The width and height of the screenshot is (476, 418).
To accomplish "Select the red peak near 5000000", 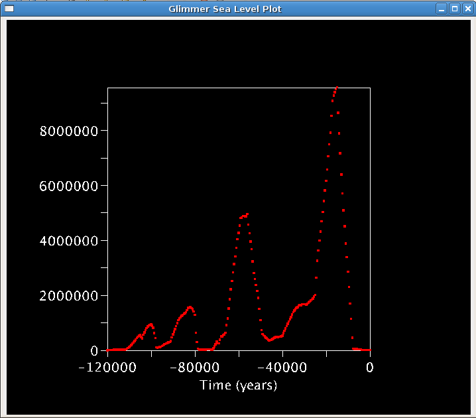I will [245, 215].
